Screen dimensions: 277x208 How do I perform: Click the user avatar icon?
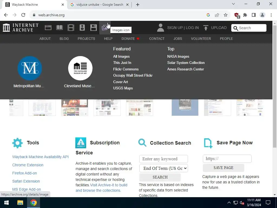pos(160,28)
